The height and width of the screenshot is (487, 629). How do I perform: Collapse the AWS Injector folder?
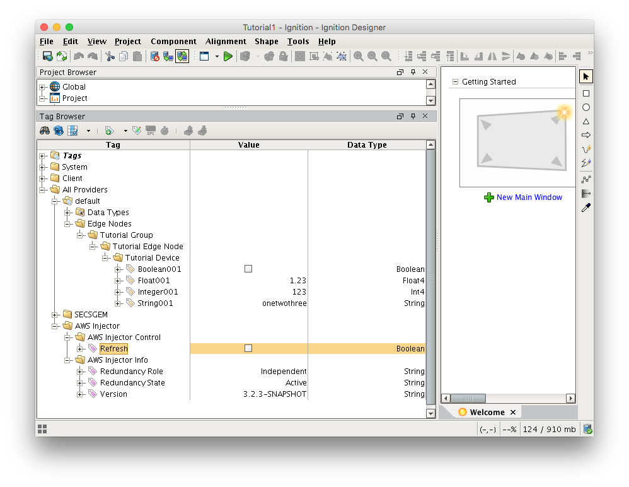[x=55, y=326]
